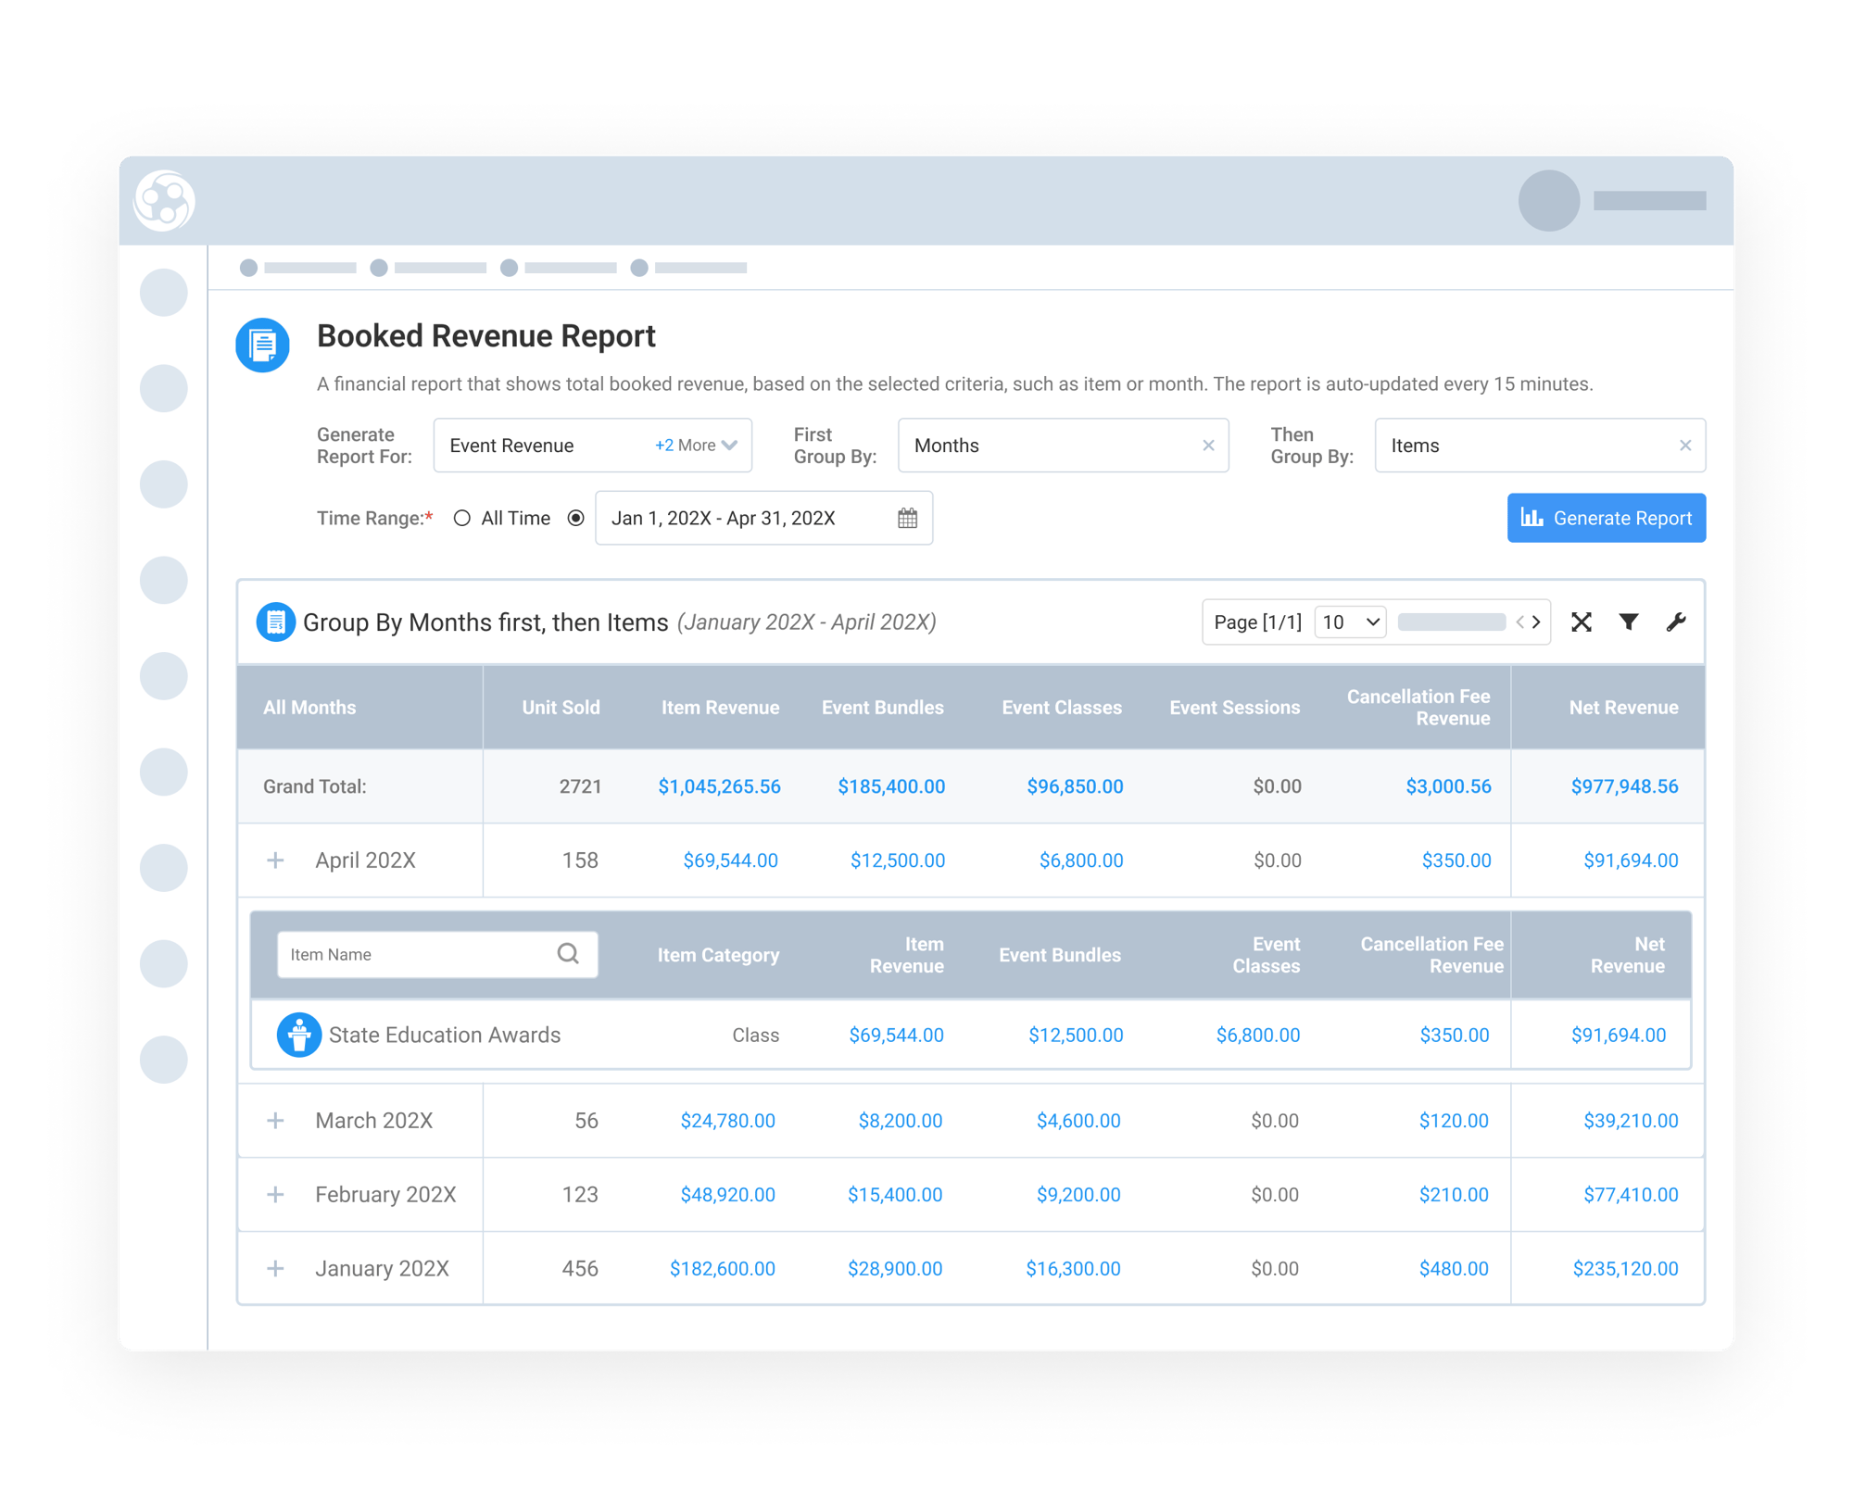
Task: Click the expand-to-fullscreen icon above the table
Action: (1582, 622)
